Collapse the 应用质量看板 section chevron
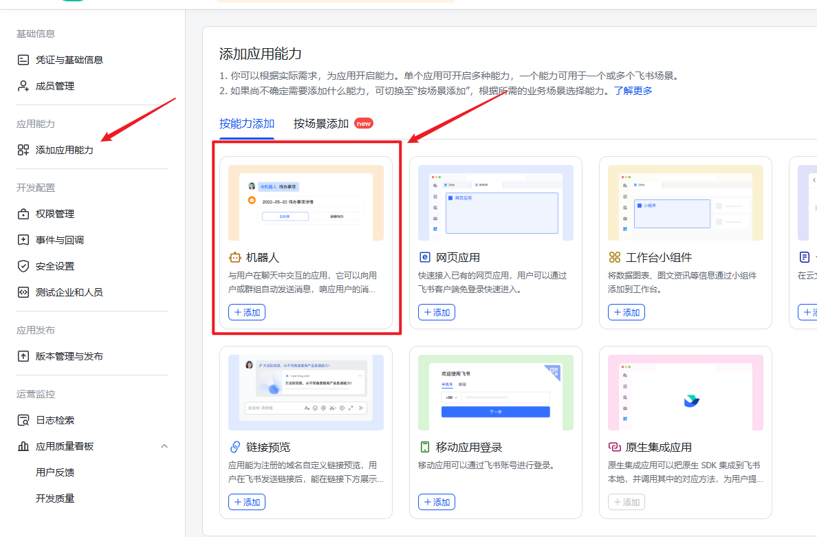The height and width of the screenshot is (537, 817). pyautogui.click(x=164, y=446)
